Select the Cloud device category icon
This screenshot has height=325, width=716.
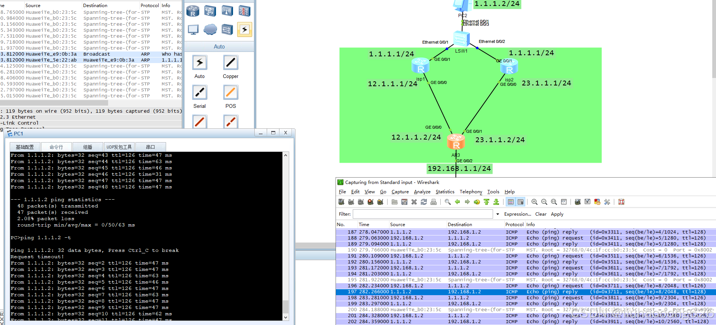tap(210, 29)
